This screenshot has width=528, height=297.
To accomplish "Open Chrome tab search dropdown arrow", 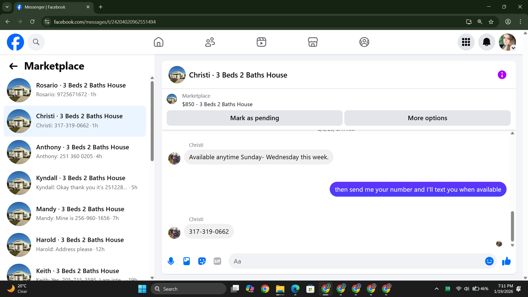I will click(x=7, y=7).
